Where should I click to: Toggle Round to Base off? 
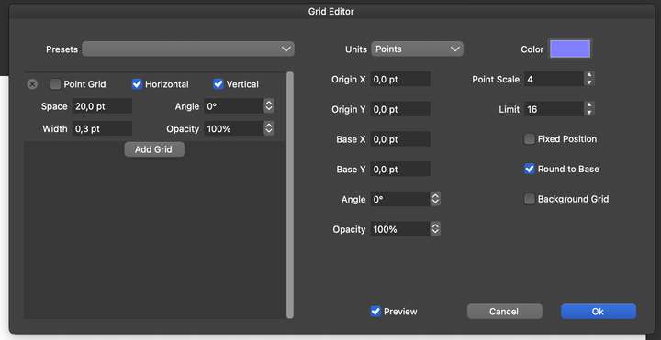click(530, 169)
